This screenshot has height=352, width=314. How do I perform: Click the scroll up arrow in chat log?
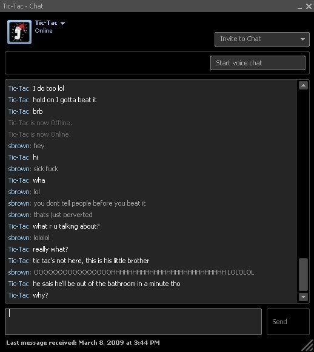click(303, 85)
